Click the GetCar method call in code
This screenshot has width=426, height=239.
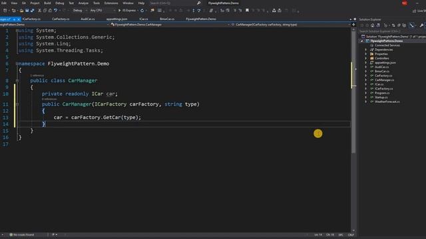[112, 118]
